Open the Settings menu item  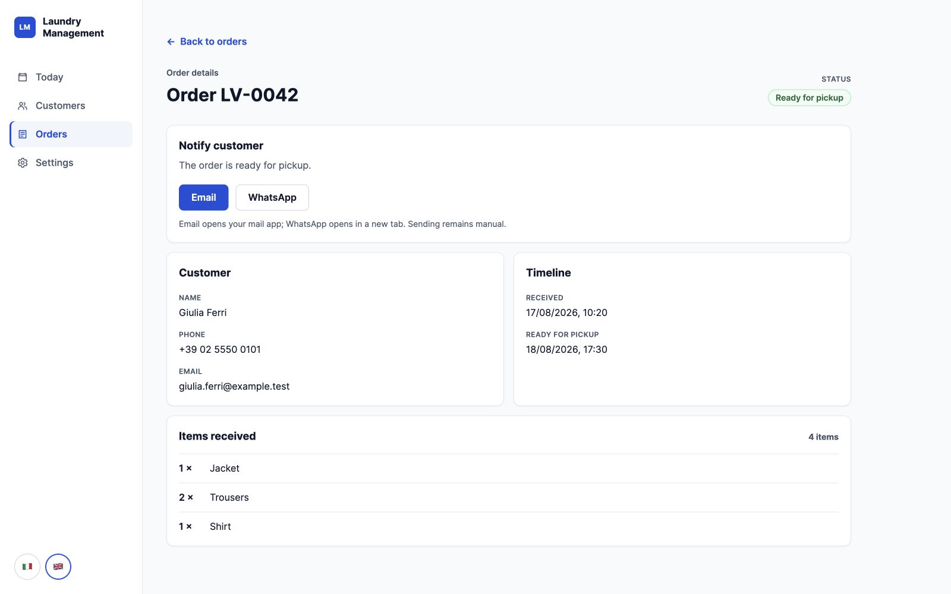(x=71, y=163)
